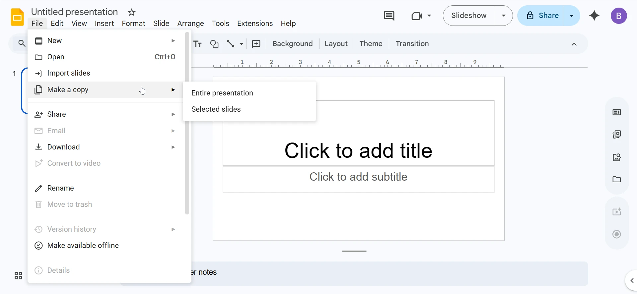Screen dimensions: 637x294
Task: Start a video call with camera icon
Action: tap(416, 16)
